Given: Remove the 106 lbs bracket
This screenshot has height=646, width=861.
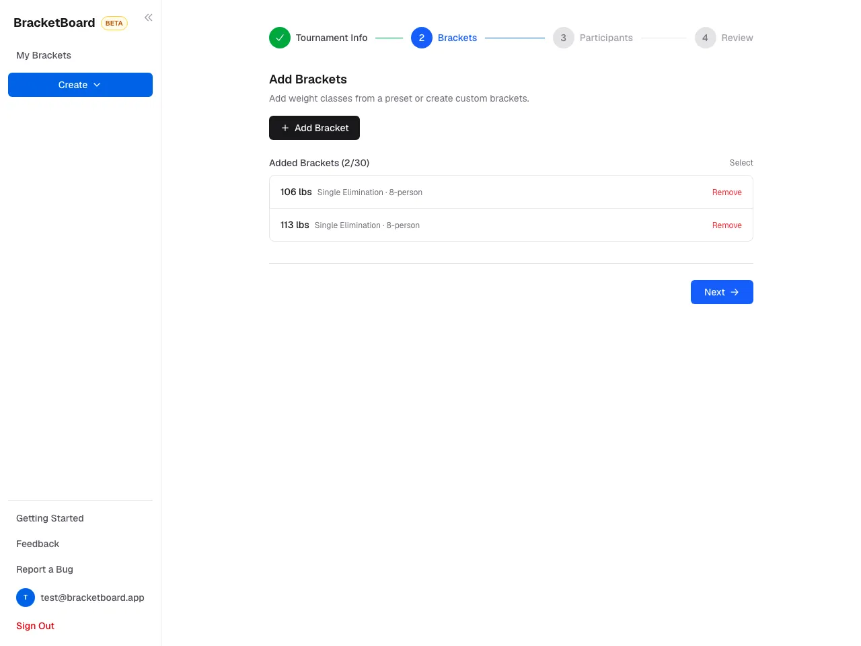Looking at the screenshot, I should point(726,192).
